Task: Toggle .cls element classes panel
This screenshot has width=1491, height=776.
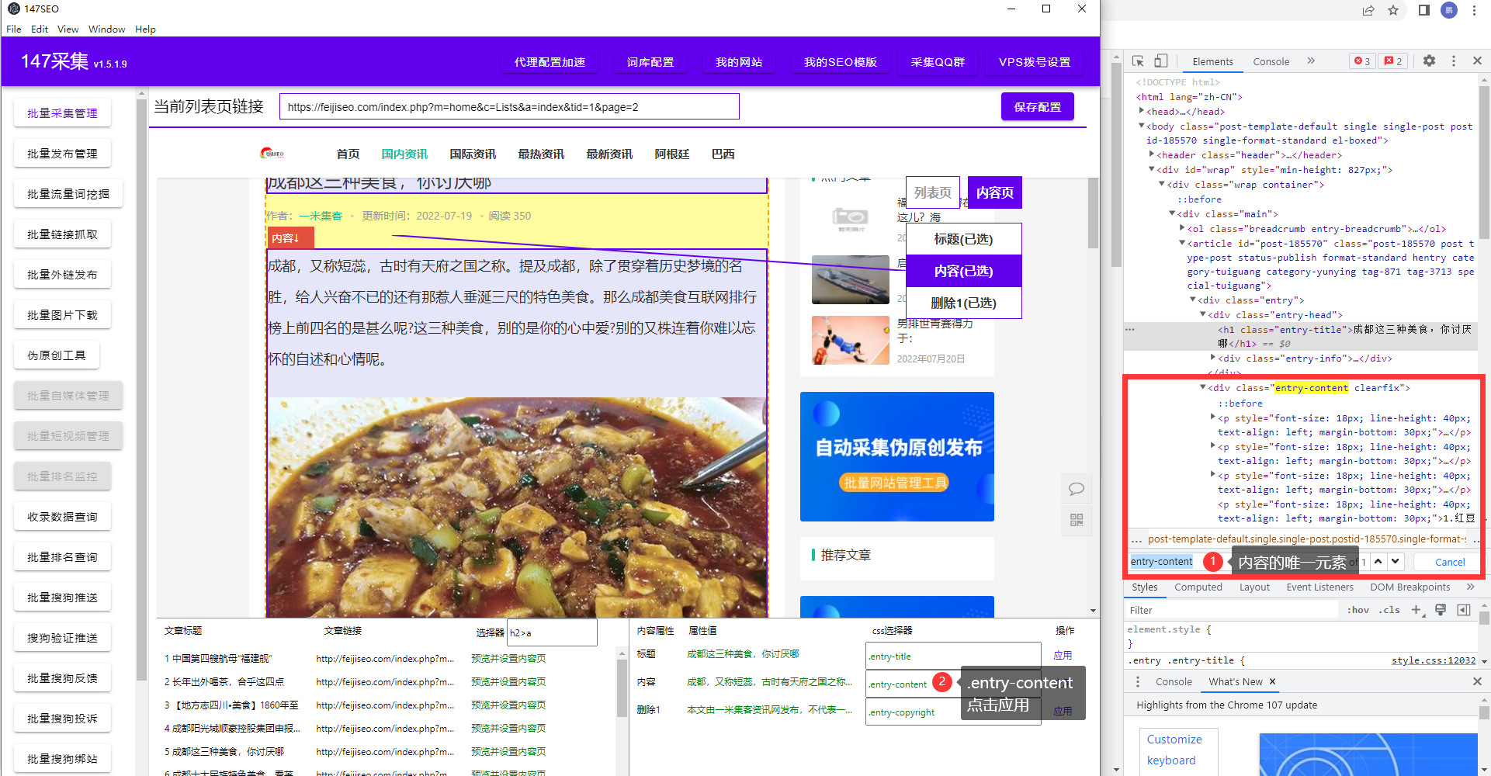Action: tap(1389, 610)
